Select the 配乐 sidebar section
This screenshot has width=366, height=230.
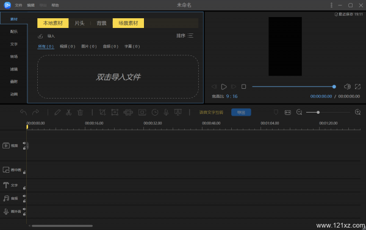point(14,32)
